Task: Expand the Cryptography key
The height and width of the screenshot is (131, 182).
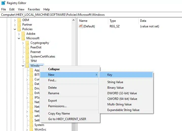Action: pyautogui.click(x=23, y=43)
